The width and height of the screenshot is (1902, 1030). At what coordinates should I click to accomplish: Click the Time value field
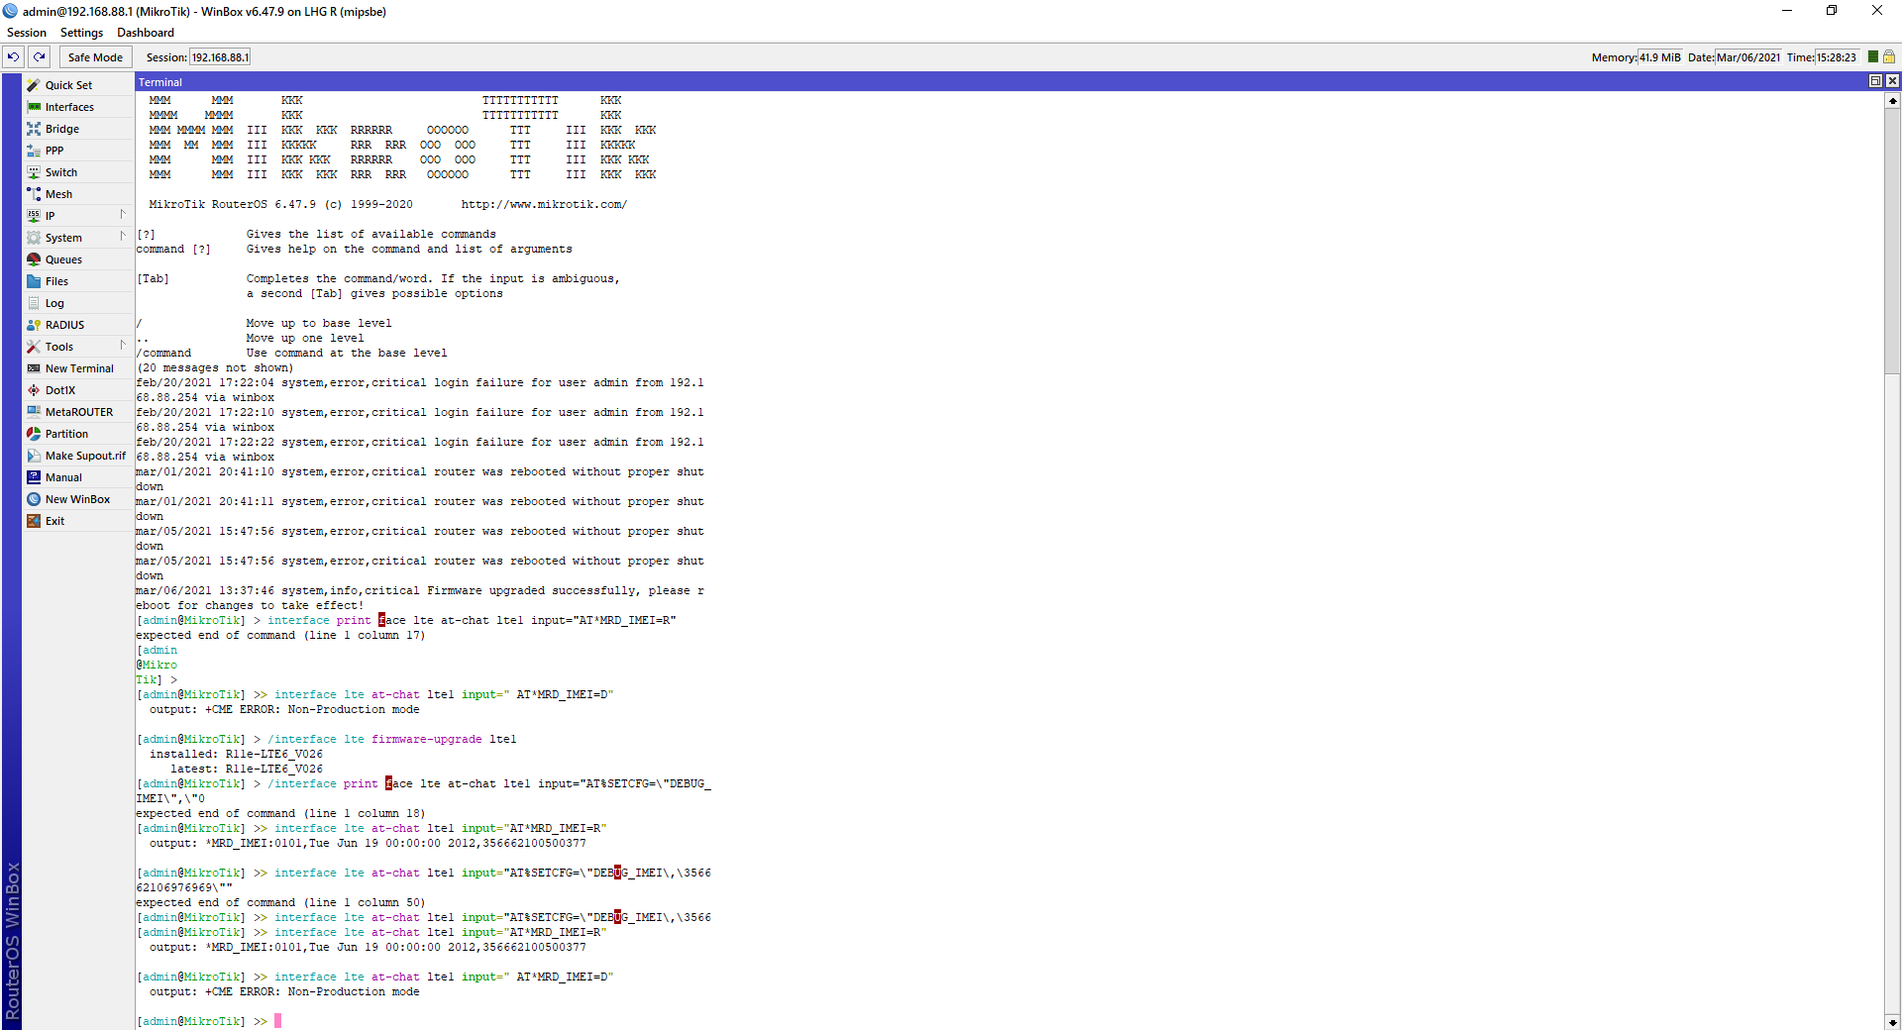[1837, 57]
